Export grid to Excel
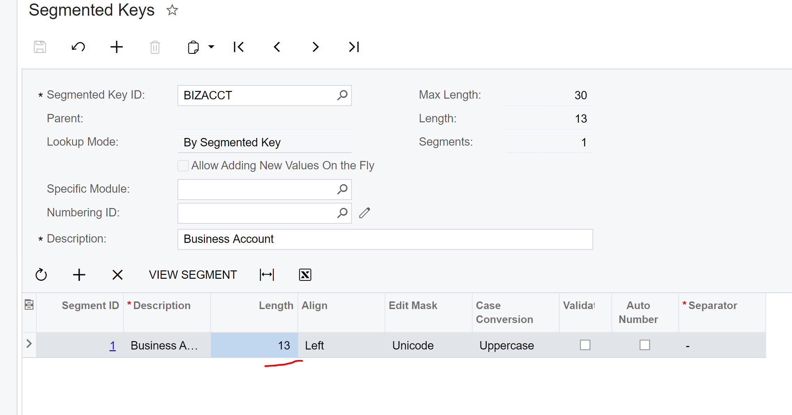Screen dimensions: 792x415 tap(305, 275)
